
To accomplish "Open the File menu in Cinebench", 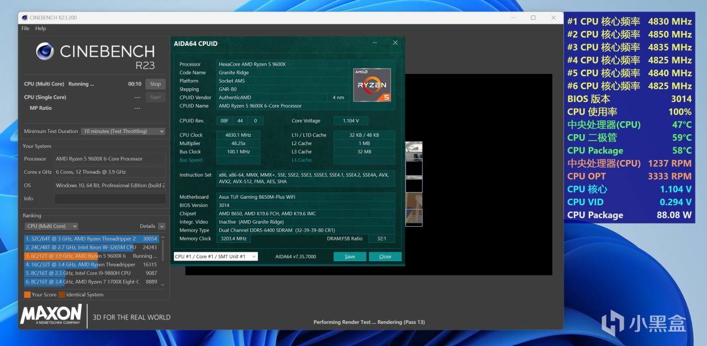I will tap(25, 28).
